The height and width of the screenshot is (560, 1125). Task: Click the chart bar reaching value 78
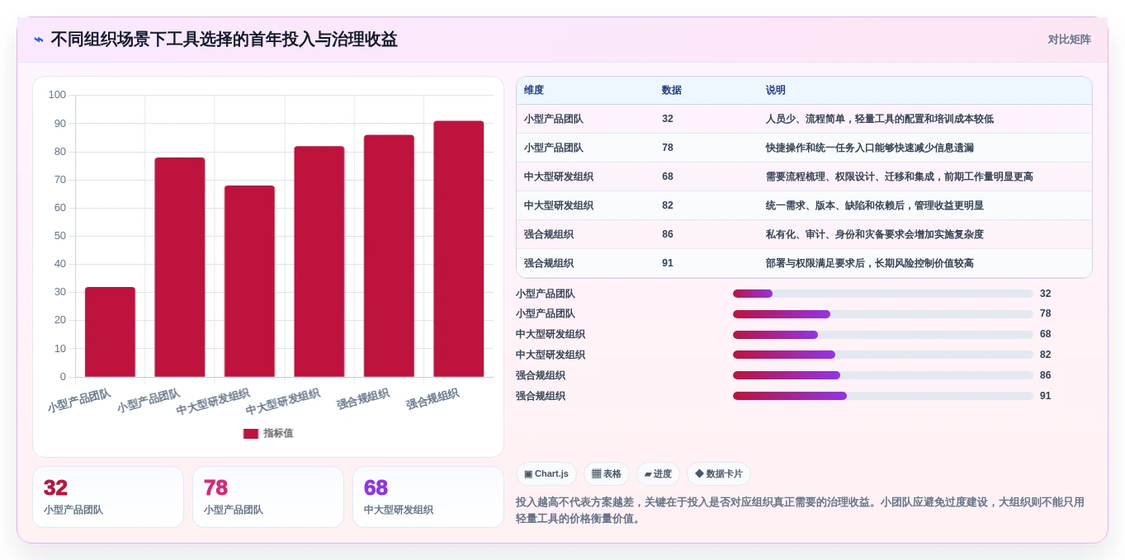180,267
